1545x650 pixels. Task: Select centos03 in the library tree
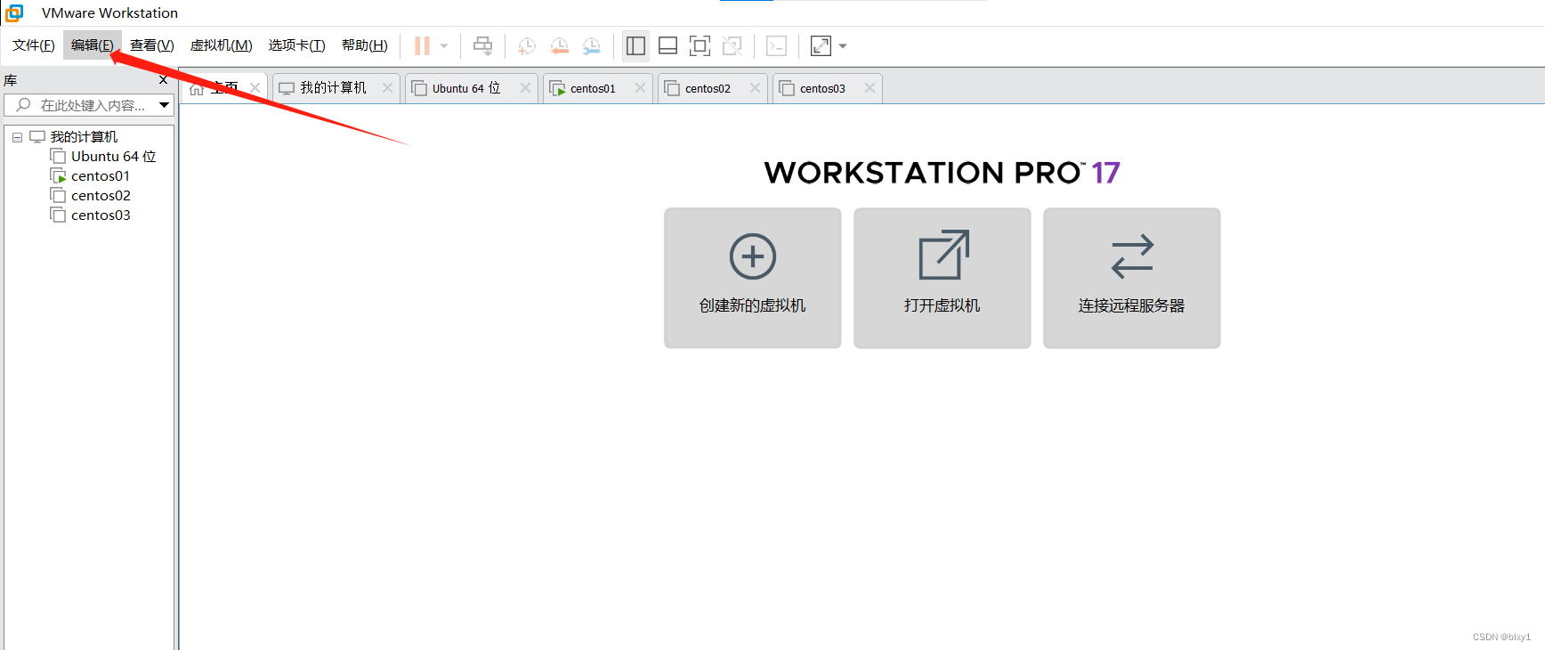pyautogui.click(x=101, y=215)
